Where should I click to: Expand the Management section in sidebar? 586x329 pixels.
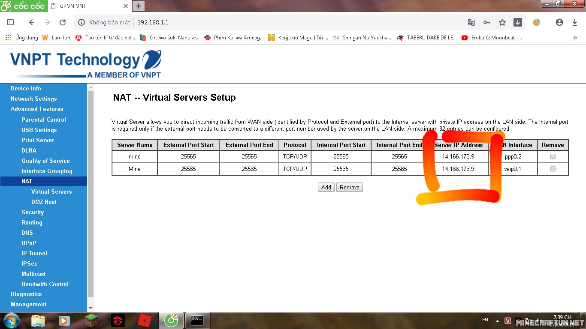click(29, 304)
